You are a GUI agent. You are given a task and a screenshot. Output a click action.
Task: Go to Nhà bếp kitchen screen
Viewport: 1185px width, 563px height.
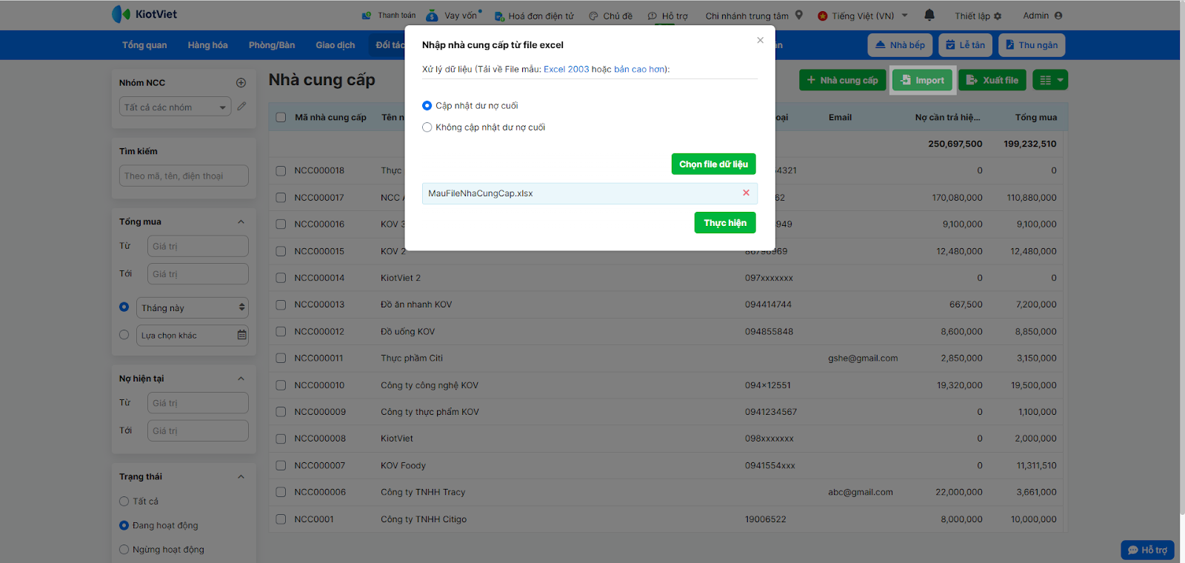pyautogui.click(x=900, y=45)
